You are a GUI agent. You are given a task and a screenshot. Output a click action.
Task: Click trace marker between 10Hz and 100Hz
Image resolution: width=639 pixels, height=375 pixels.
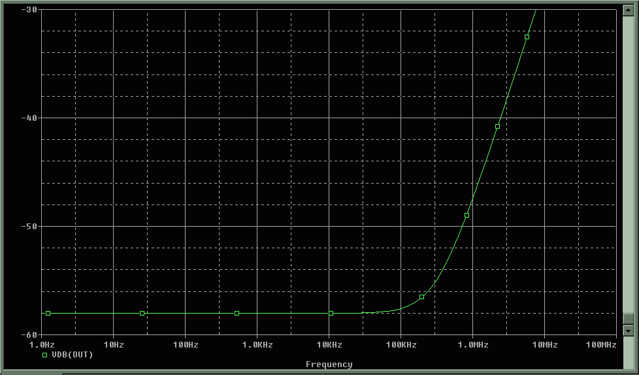click(142, 314)
